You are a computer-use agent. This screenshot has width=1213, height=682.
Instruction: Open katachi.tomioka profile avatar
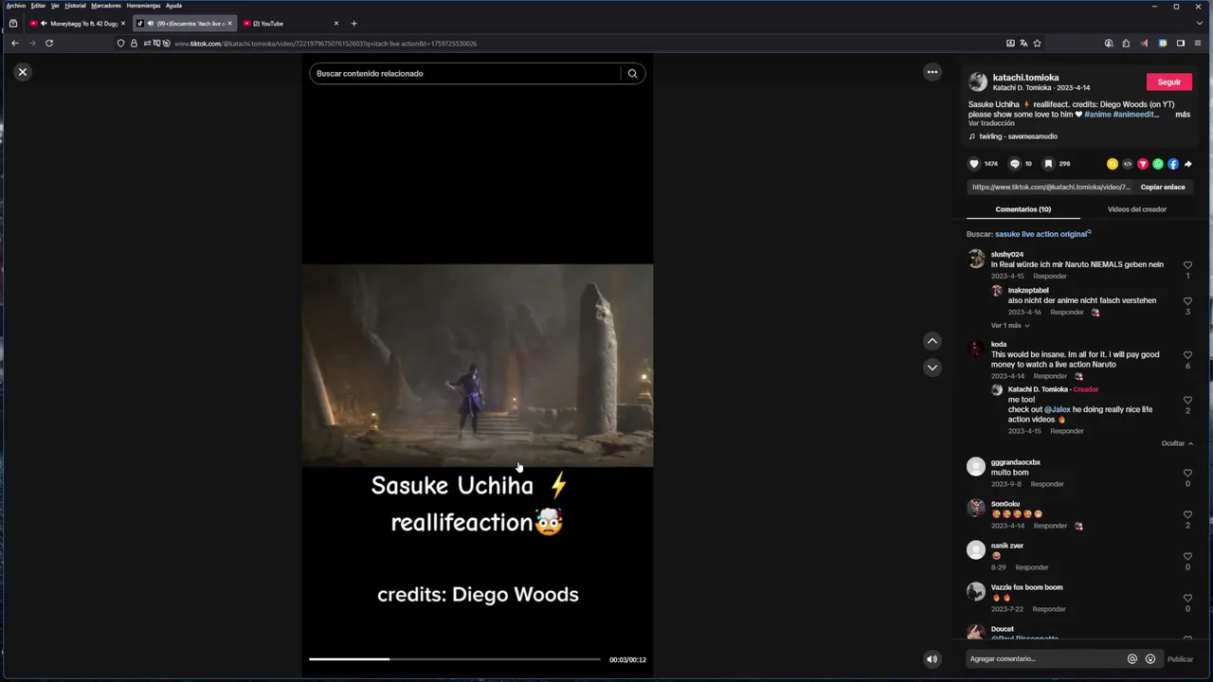(x=978, y=82)
